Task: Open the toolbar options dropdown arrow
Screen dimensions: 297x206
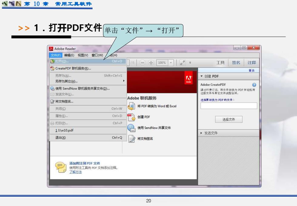Action: [190, 63]
